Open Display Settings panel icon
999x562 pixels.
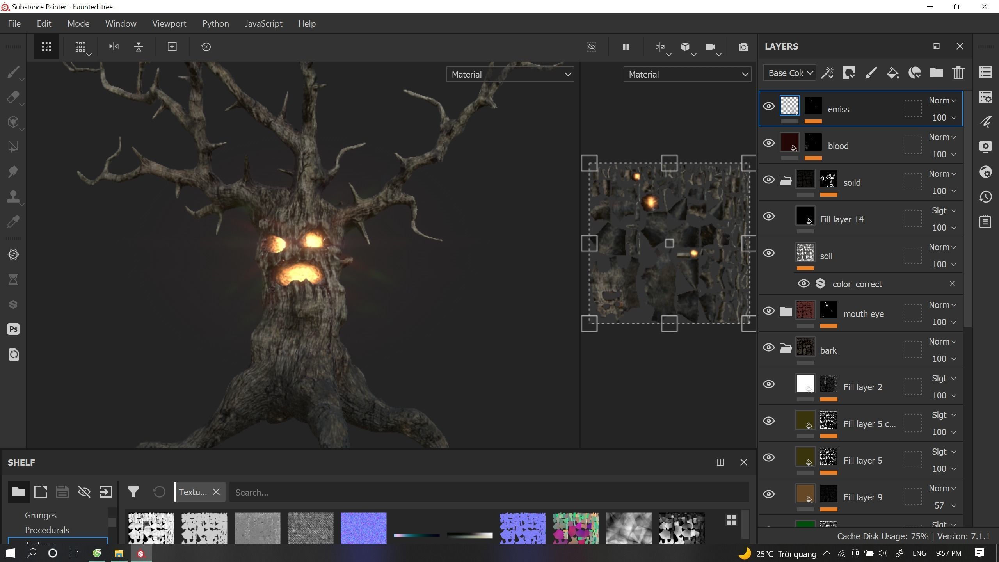(x=986, y=147)
